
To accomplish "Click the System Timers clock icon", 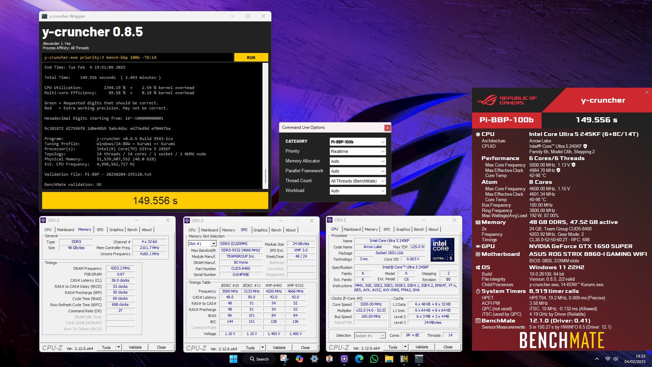I will point(478,291).
